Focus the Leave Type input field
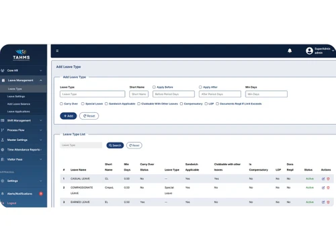This screenshot has height=252, width=336. coord(93,94)
